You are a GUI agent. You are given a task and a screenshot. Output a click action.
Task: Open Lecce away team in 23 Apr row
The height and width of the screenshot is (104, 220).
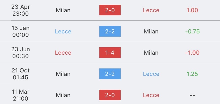coord(151,10)
